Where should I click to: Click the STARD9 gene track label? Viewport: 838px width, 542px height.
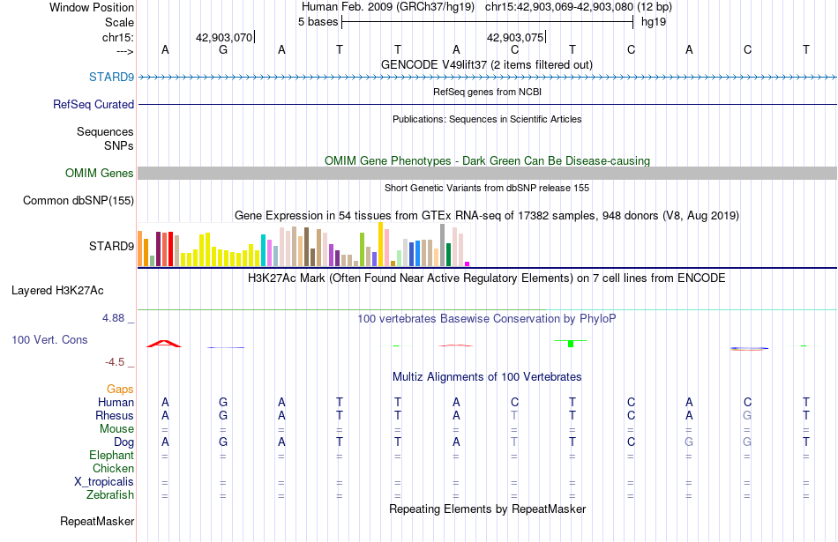click(x=111, y=78)
